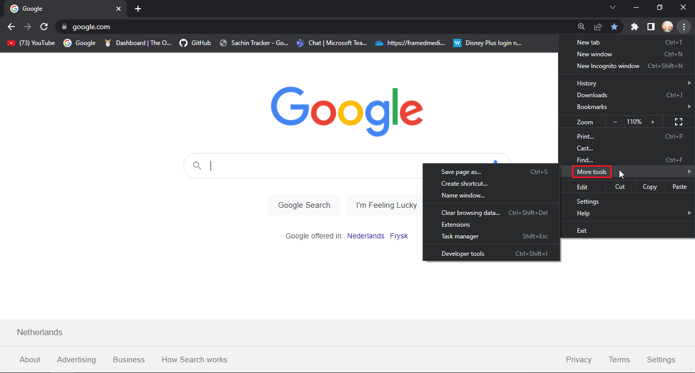This screenshot has height=373, width=695.
Task: Click the Google Search button
Action: (304, 205)
